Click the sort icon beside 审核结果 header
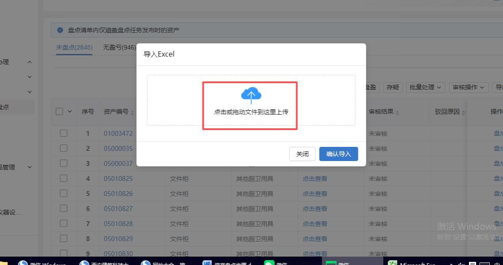 pos(397,112)
